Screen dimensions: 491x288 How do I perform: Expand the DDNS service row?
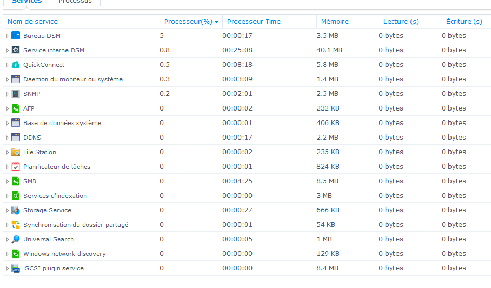coord(7,138)
